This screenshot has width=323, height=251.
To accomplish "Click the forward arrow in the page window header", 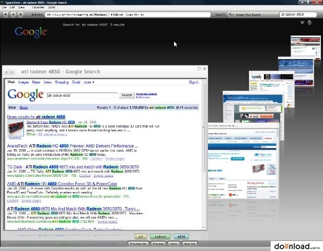I will point(12,72).
